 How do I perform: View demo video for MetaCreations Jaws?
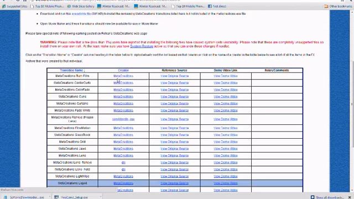[x=226, y=149]
